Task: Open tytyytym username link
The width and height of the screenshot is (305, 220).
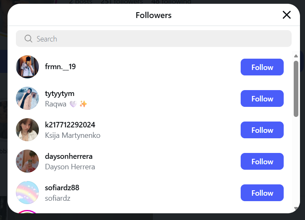Action: (60, 93)
